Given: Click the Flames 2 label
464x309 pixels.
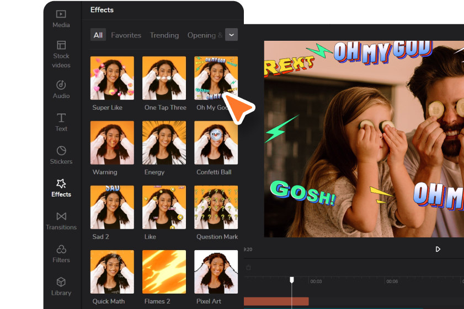Looking at the screenshot, I should point(157,301).
